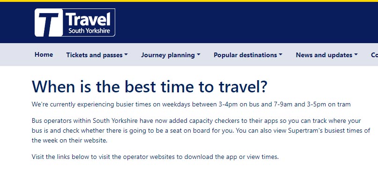Expand the caret beside Popular destinations
The height and width of the screenshot is (173, 378).
coord(281,55)
